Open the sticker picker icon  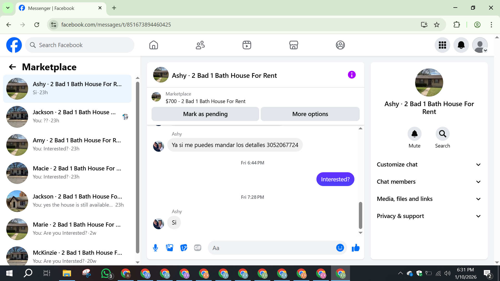click(184, 248)
